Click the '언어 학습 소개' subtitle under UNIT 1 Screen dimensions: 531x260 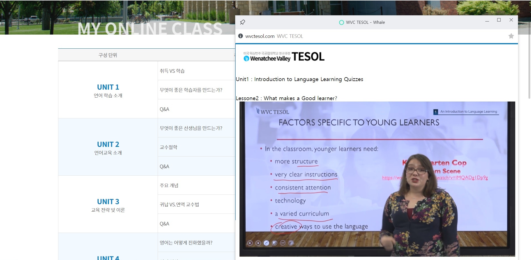(108, 95)
